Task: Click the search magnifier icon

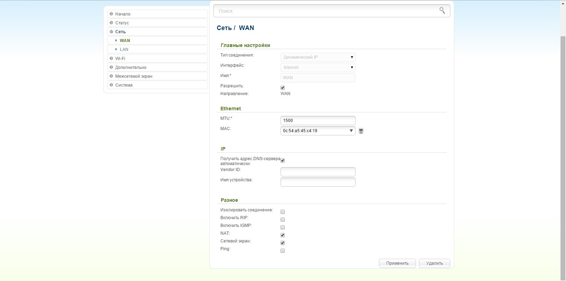Action: tap(442, 11)
